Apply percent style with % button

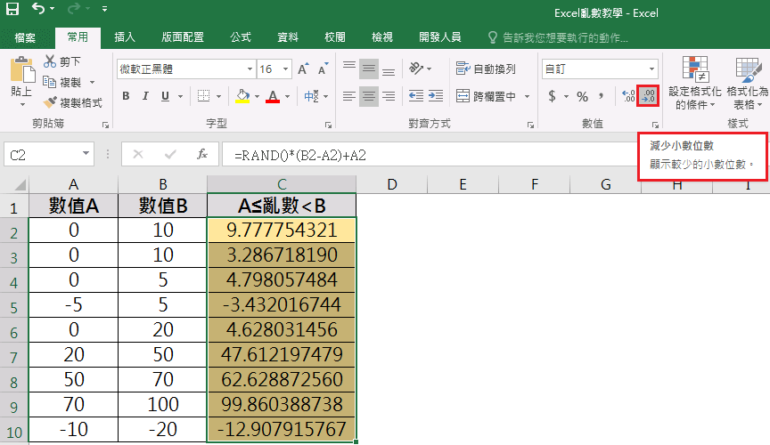[582, 96]
